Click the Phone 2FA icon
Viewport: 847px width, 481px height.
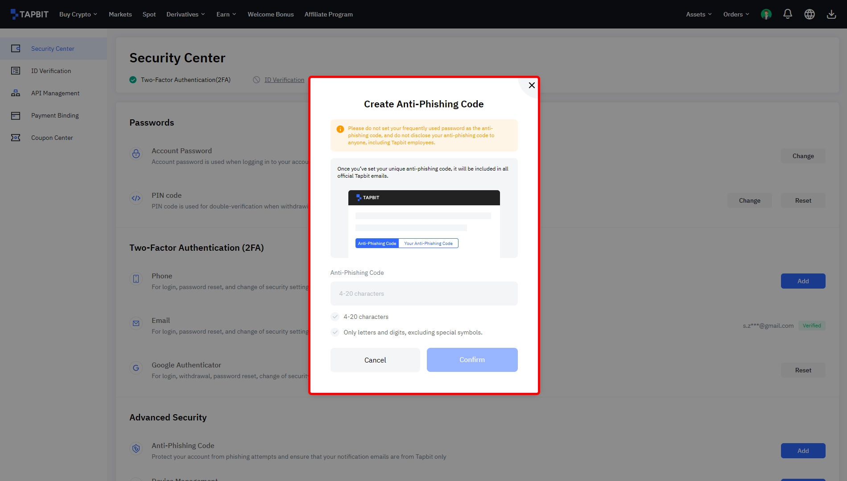point(136,279)
